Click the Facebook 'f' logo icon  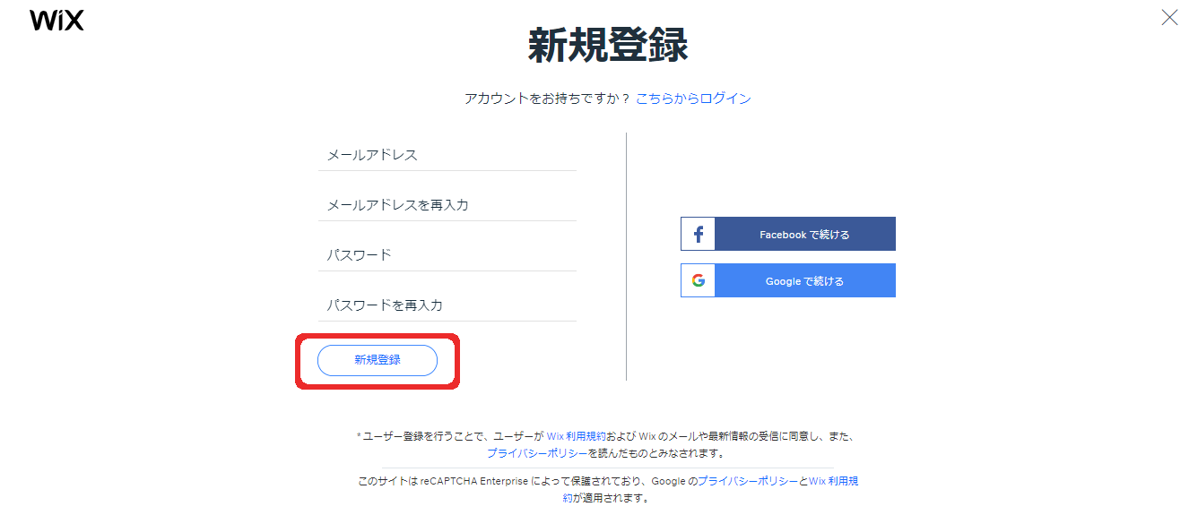pyautogui.click(x=699, y=235)
